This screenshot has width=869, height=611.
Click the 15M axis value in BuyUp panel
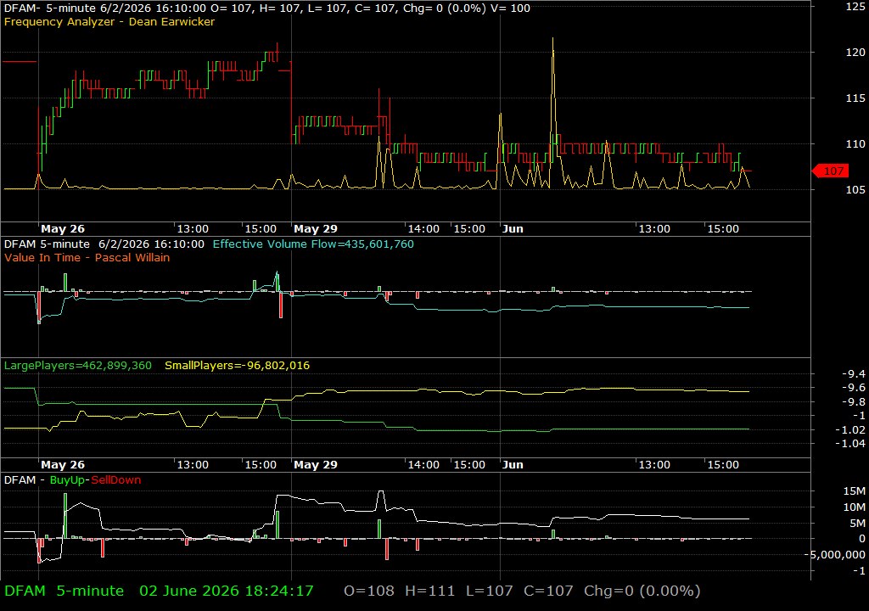tap(854, 490)
